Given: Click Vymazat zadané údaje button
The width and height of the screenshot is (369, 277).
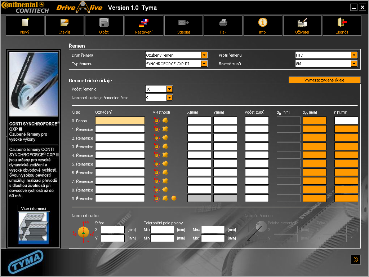Looking at the screenshot, I should click(x=325, y=80).
